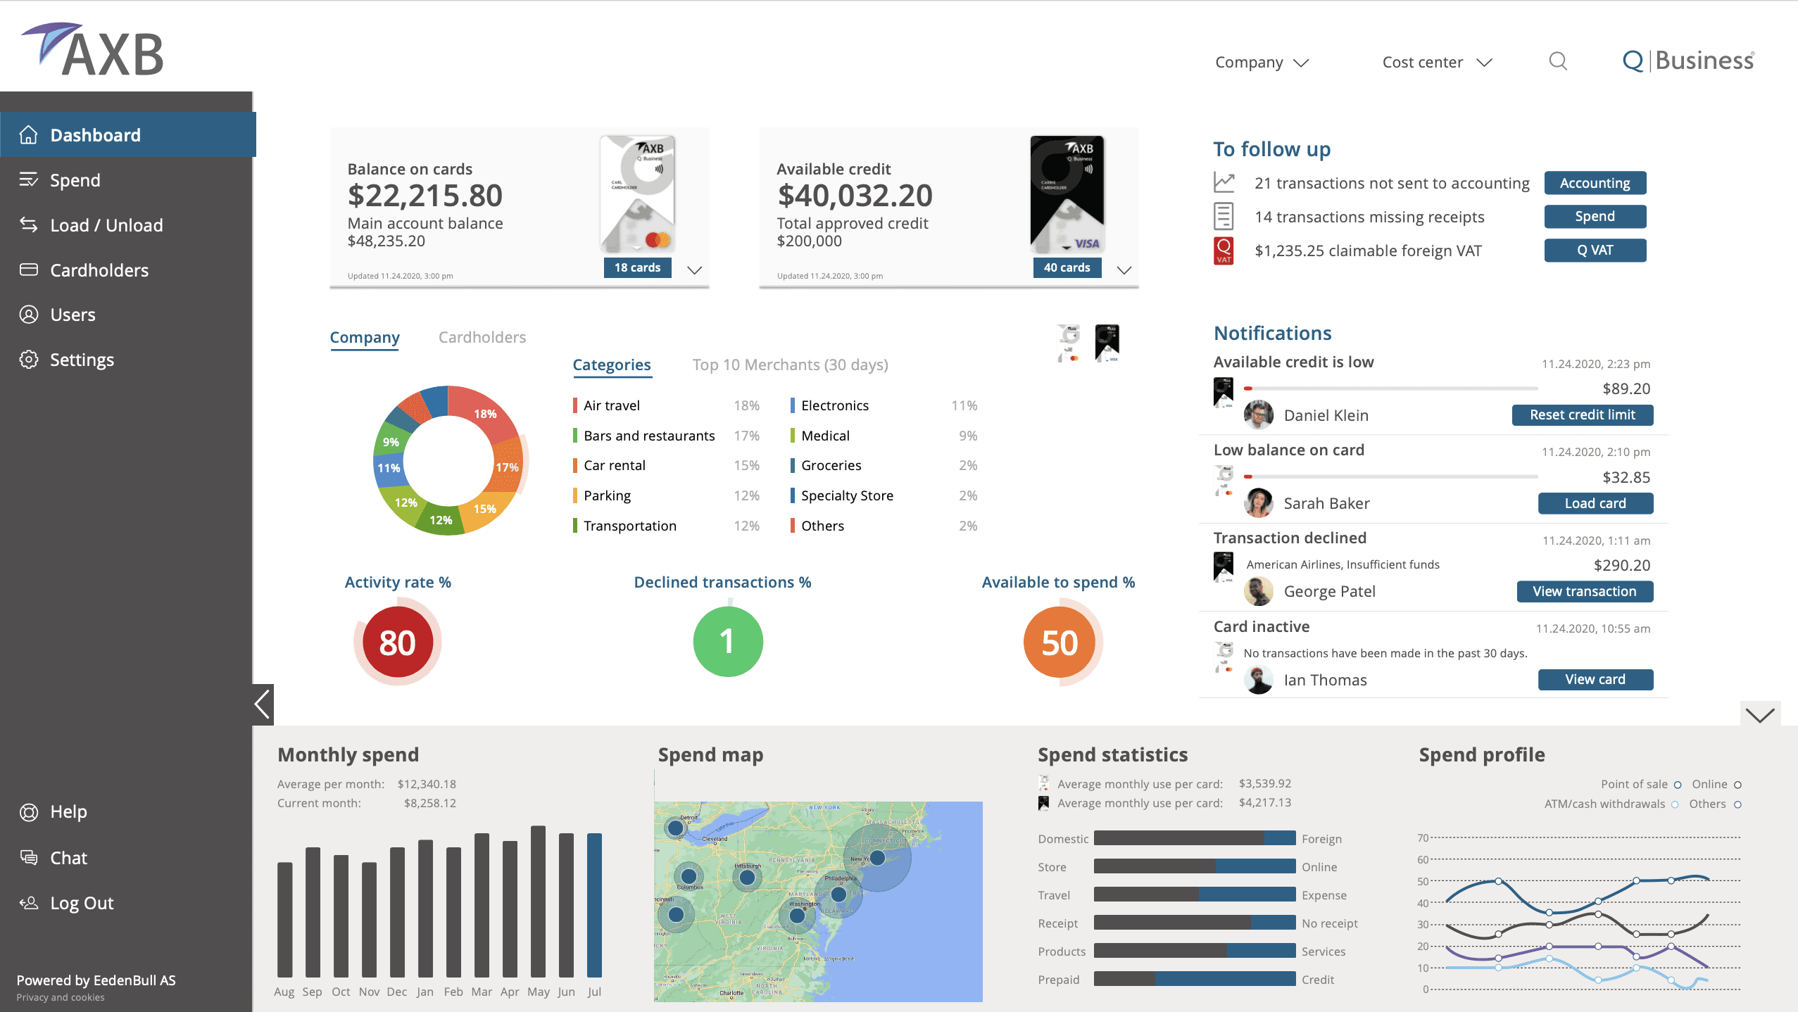The width and height of the screenshot is (1798, 1012).
Task: Expand the 18 cards chevron
Action: pyautogui.click(x=694, y=270)
